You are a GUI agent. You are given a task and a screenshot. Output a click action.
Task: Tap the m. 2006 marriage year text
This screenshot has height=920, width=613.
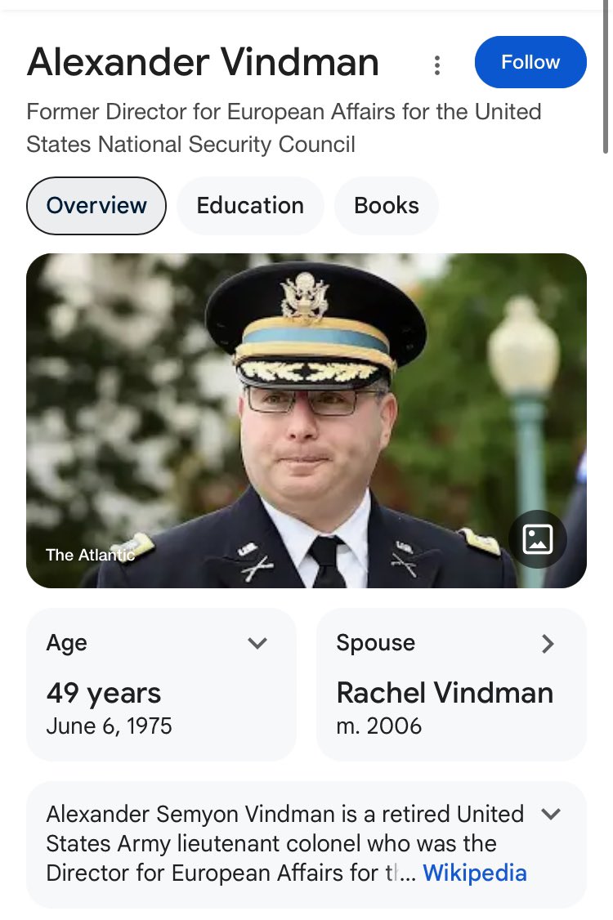pos(379,726)
